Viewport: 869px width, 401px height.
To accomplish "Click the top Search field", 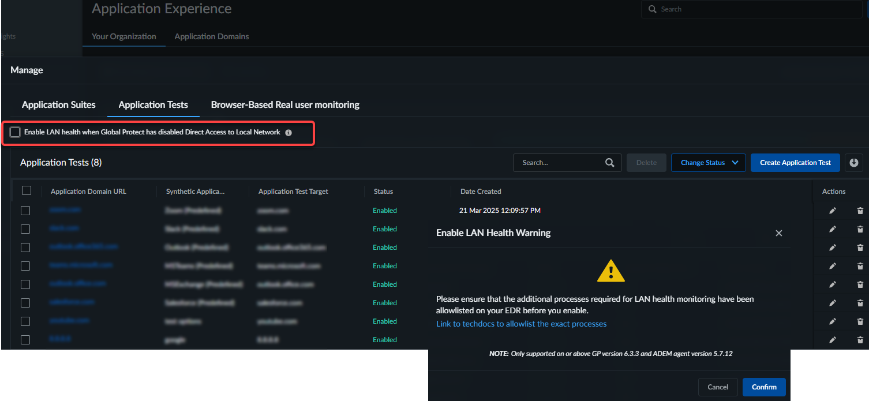I will point(750,9).
